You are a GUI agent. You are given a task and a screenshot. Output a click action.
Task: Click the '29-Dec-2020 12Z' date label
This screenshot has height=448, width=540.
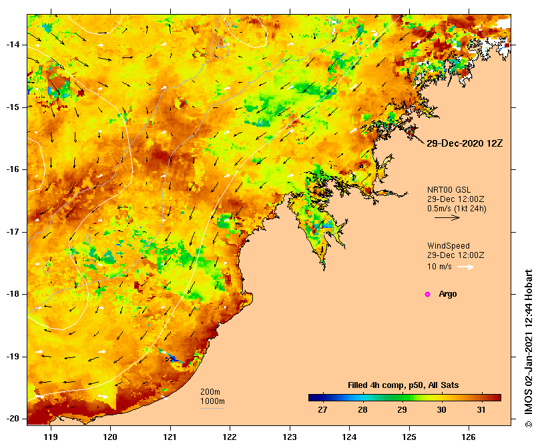coord(465,143)
